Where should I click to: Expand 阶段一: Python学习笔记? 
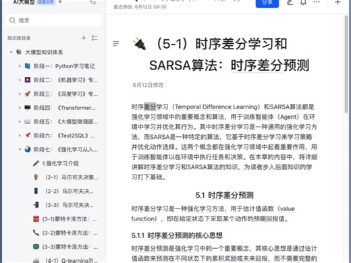pos(20,66)
